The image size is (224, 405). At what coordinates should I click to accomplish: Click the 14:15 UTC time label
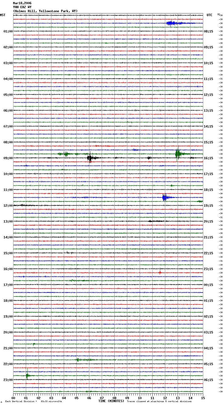[x=208, y=126]
